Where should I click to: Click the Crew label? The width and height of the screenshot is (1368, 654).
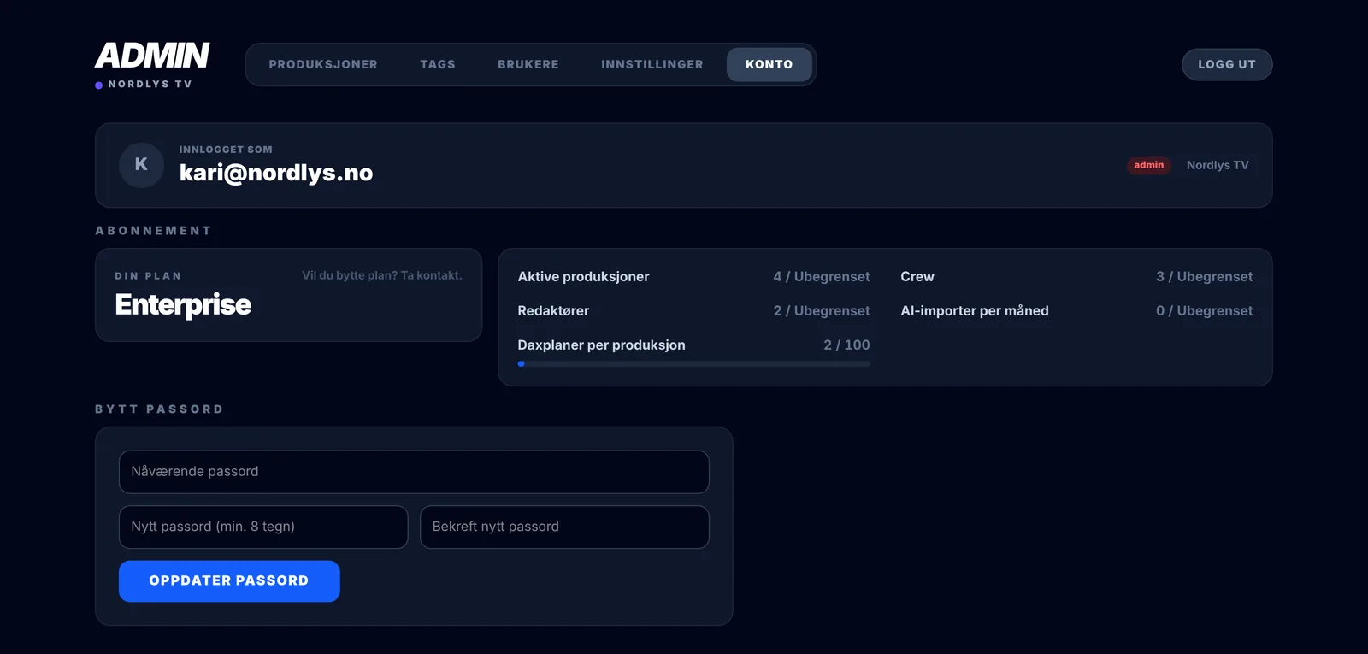click(917, 277)
